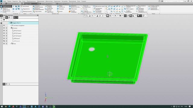193x108 pixels.
Task: Open the Boolean operation tool
Action: coord(73,11)
